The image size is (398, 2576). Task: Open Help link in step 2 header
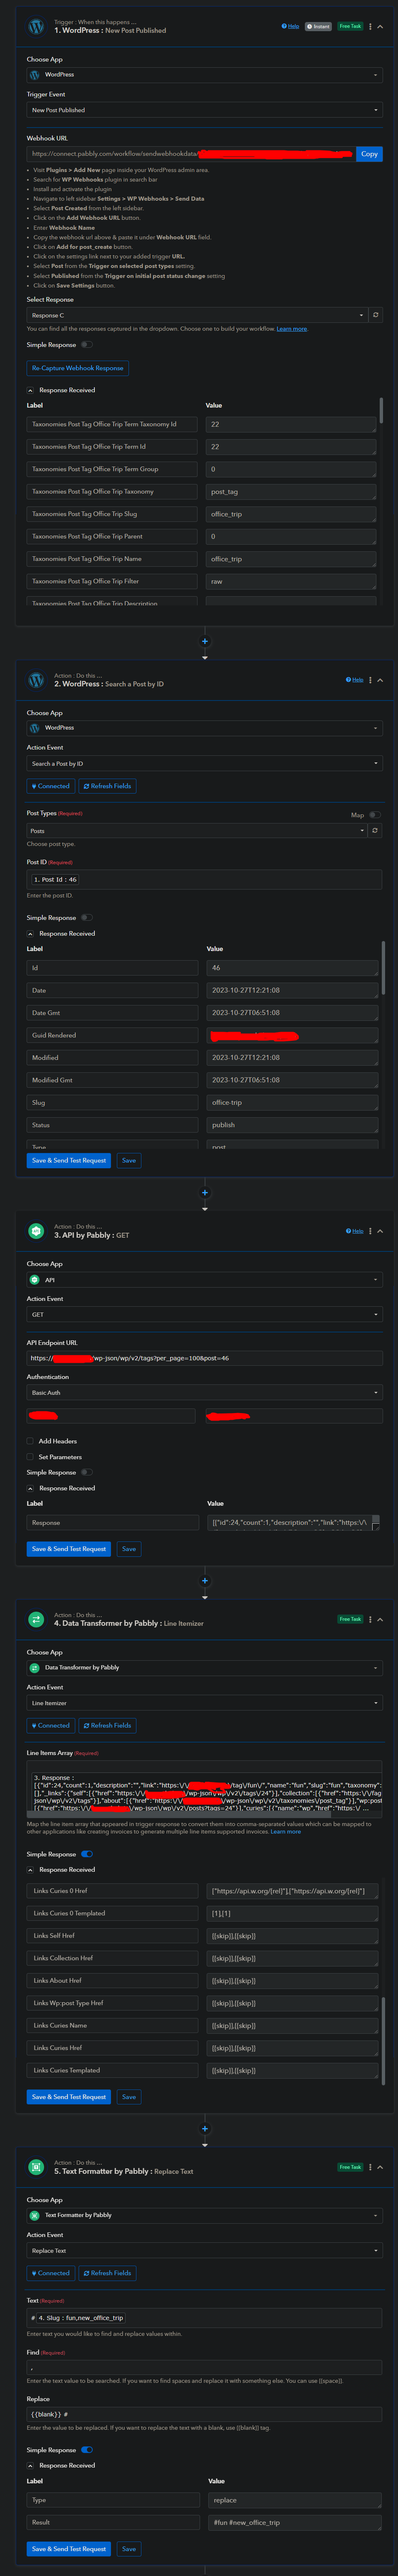pos(355,680)
